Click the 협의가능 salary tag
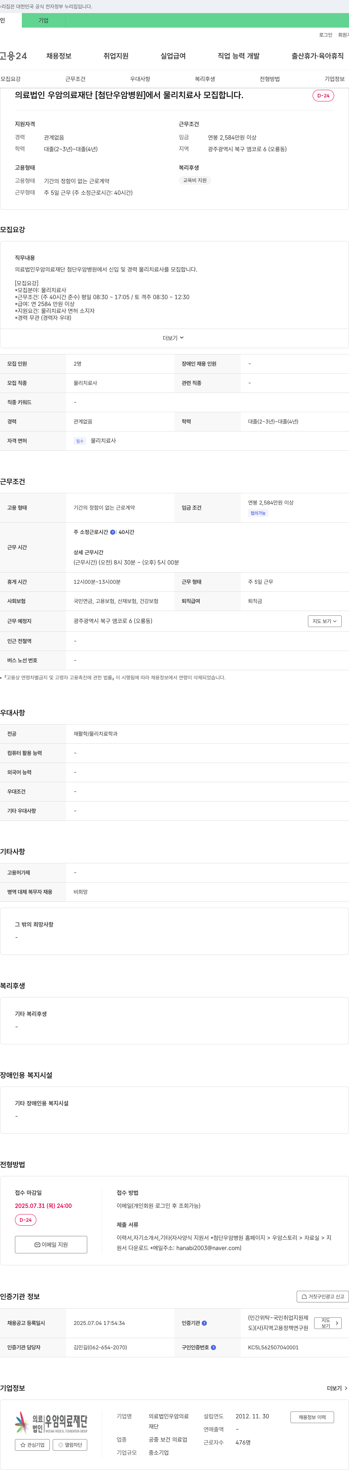Image resolution: width=349 pixels, height=1470 pixels. coord(258,513)
